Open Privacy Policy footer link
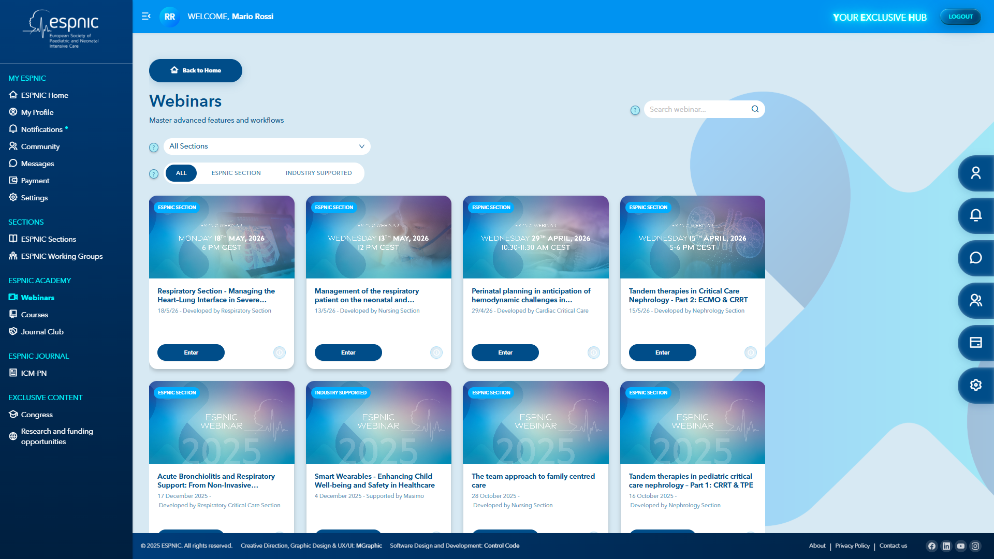 click(852, 546)
